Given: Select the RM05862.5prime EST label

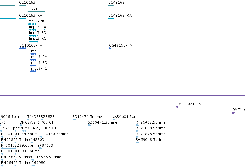Looking at the screenshot, I should click(x=16, y=140).
